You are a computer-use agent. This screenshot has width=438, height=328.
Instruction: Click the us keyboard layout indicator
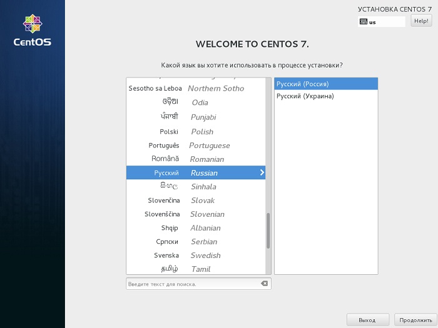pos(381,22)
